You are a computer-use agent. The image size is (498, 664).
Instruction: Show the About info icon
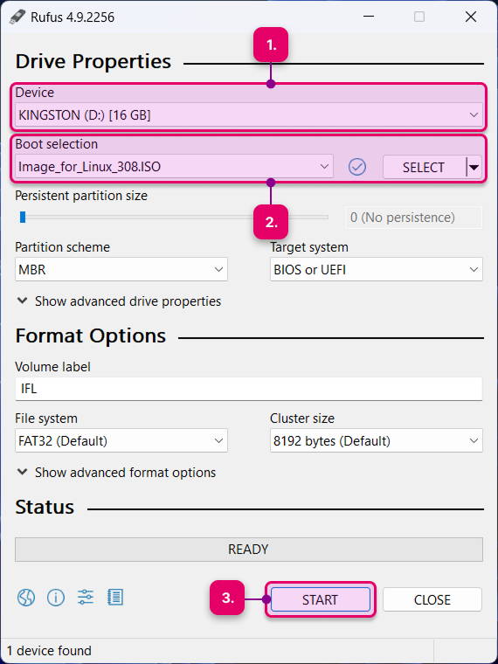[56, 598]
